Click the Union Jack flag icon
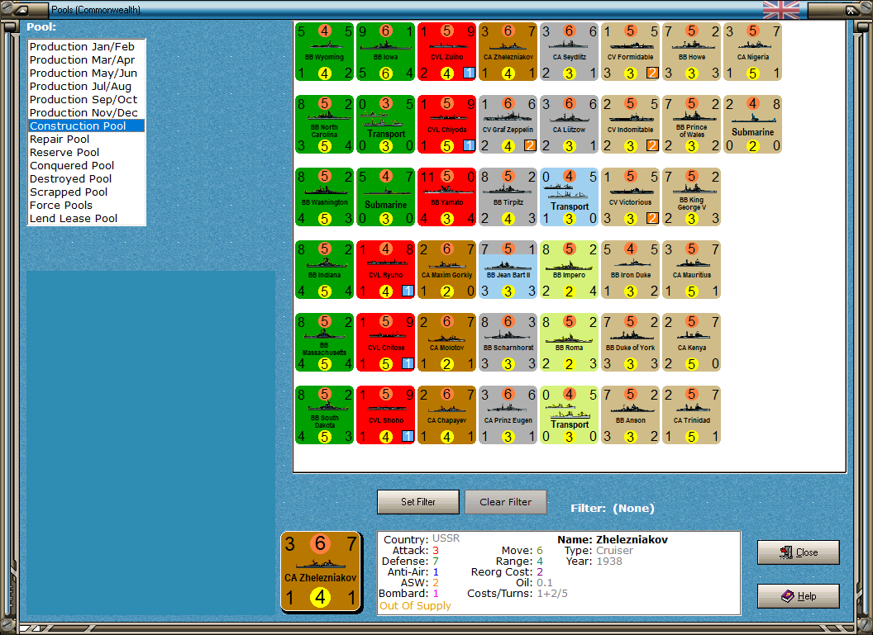Image resolution: width=873 pixels, height=635 pixels. (x=780, y=10)
